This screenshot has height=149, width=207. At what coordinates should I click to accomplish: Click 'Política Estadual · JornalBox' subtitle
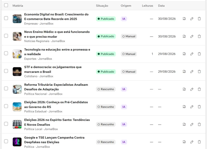pos(43,111)
